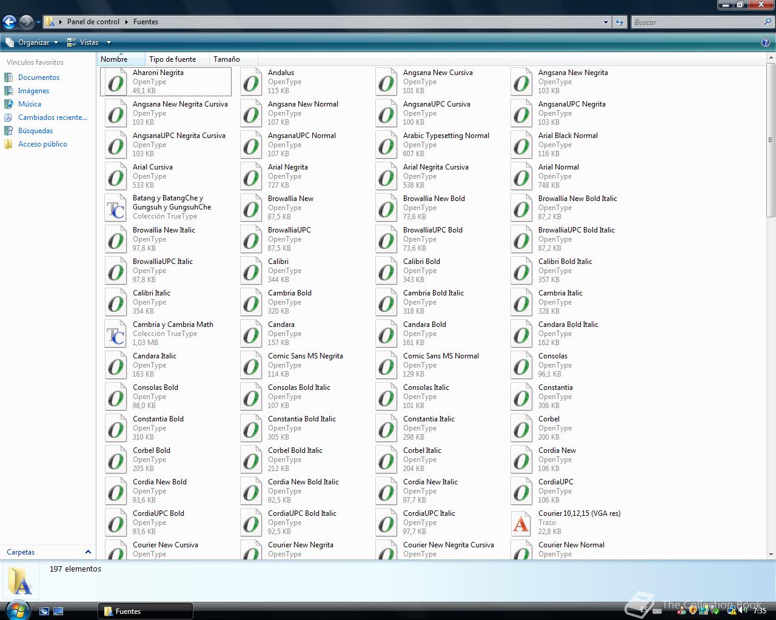
Task: Select CordiaUPC Italic font name
Action: pyautogui.click(x=429, y=513)
